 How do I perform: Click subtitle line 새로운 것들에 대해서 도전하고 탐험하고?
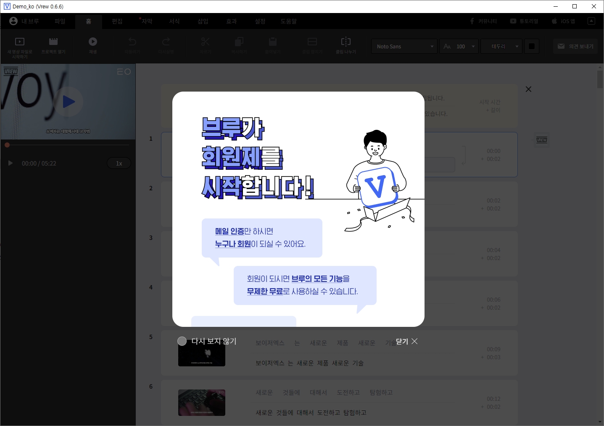coord(311,413)
